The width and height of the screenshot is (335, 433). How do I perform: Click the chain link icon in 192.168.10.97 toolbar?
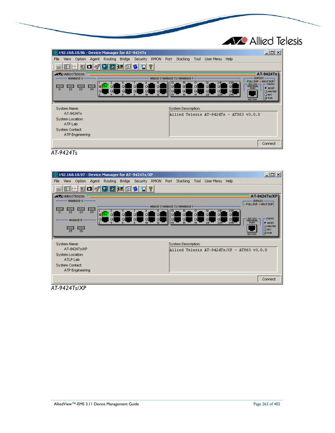97,189
